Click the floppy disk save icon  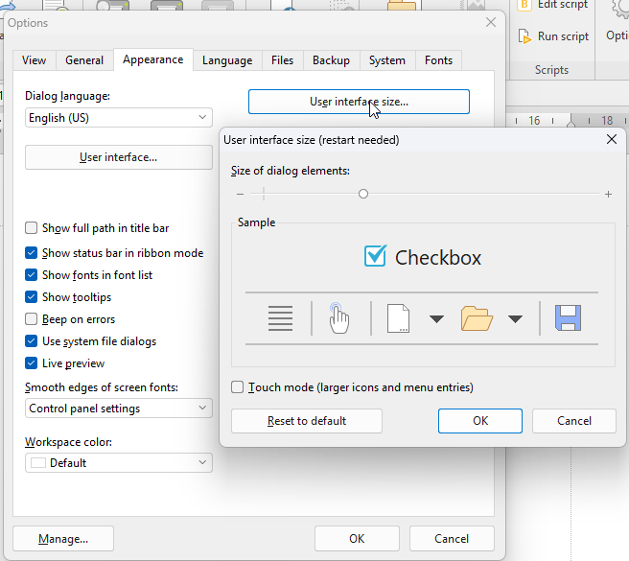569,318
